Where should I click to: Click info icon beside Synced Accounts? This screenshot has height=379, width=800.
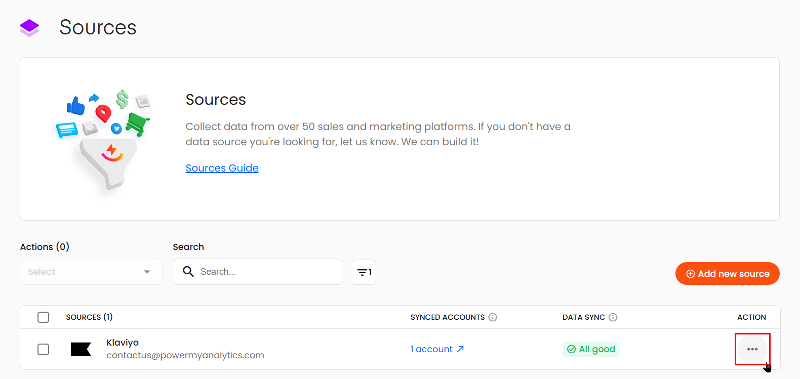pos(493,317)
